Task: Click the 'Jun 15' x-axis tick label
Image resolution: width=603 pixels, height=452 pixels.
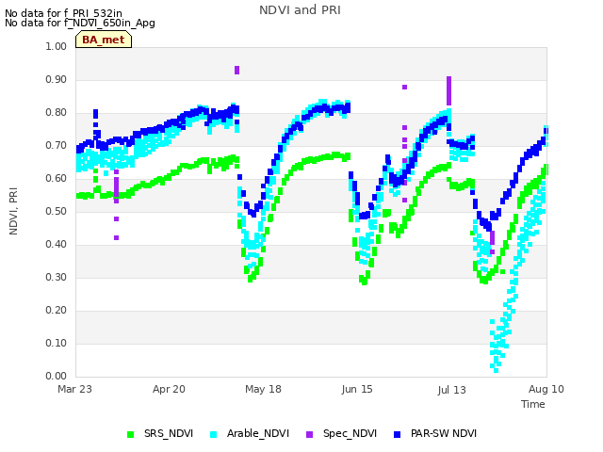Action: (x=357, y=389)
